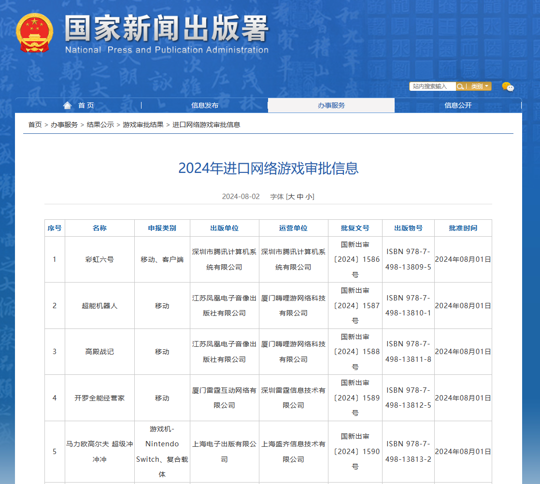The width and height of the screenshot is (540, 484).
Task: Open the 类别 search category dropdown
Action: [480, 86]
